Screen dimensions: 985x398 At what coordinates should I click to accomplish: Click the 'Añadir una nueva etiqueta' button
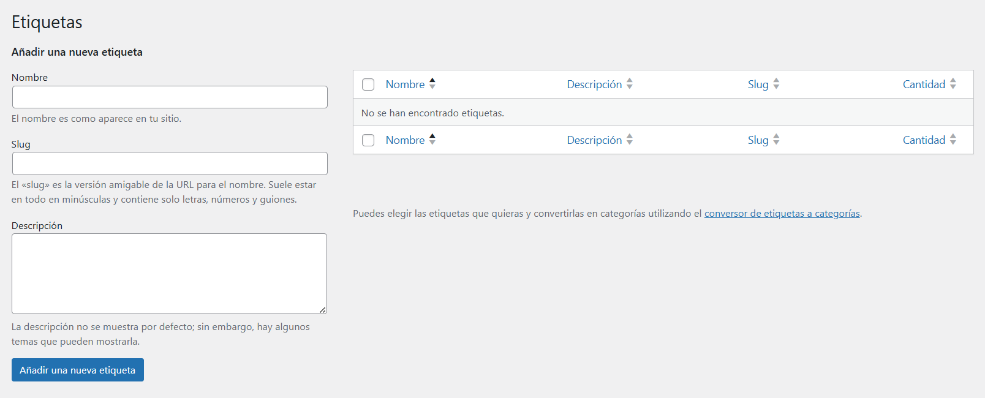[78, 370]
